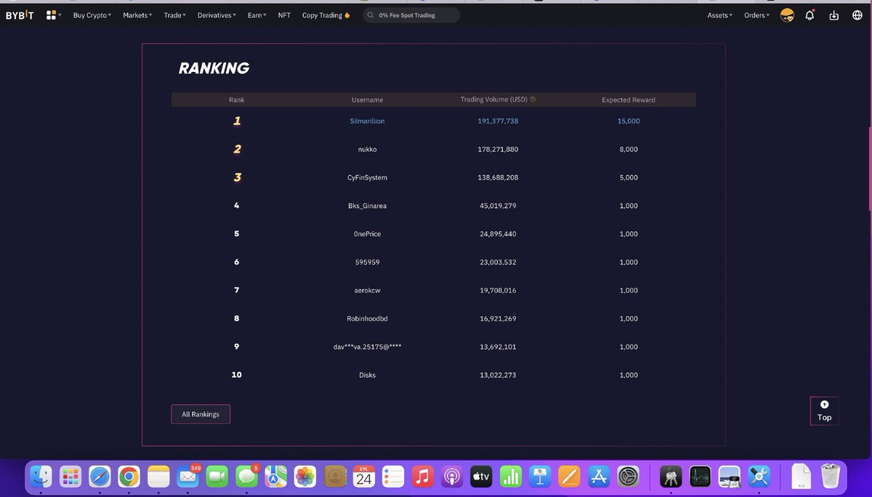The height and width of the screenshot is (497, 872).
Task: Open Mail with 349 badge
Action: 188,477
